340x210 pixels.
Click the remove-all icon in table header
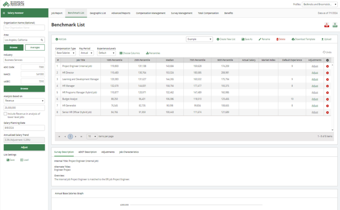coord(328,60)
